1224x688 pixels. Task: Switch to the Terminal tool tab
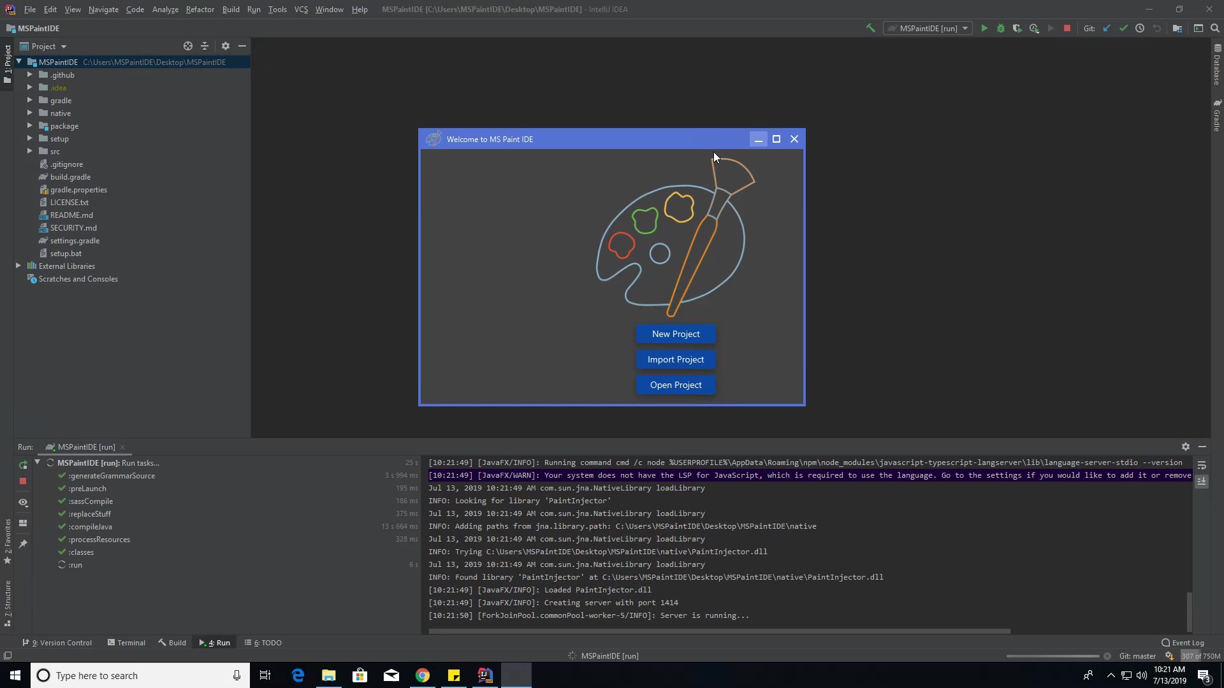coord(126,643)
